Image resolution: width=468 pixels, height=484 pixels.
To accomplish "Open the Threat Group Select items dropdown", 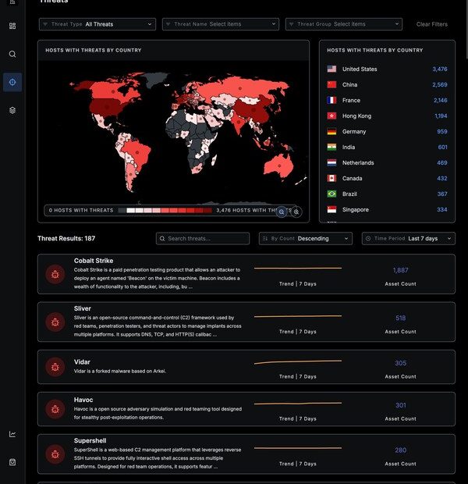I will coord(344,24).
